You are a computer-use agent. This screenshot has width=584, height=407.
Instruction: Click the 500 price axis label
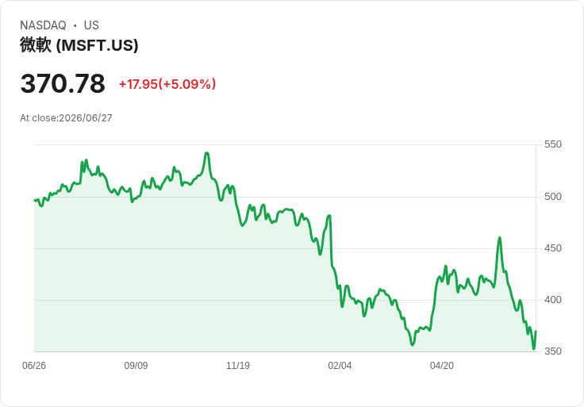(x=553, y=197)
